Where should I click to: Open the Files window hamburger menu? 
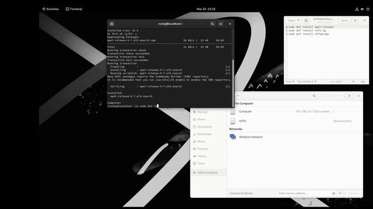click(x=349, y=96)
